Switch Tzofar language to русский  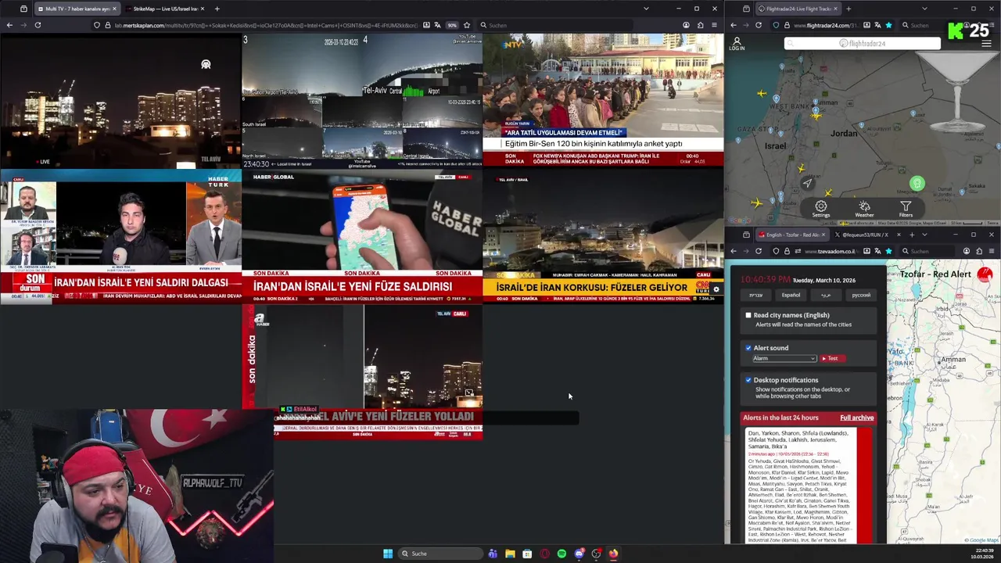(861, 295)
